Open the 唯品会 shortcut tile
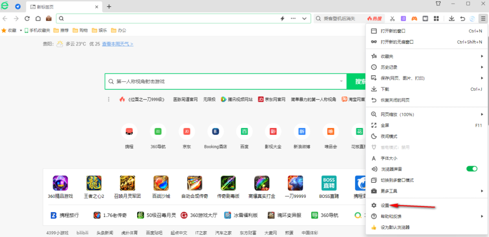489x237 pixels. [330, 132]
